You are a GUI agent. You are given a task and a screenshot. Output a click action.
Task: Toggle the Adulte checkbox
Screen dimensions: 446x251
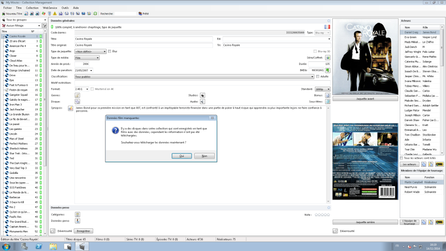tap(318, 77)
